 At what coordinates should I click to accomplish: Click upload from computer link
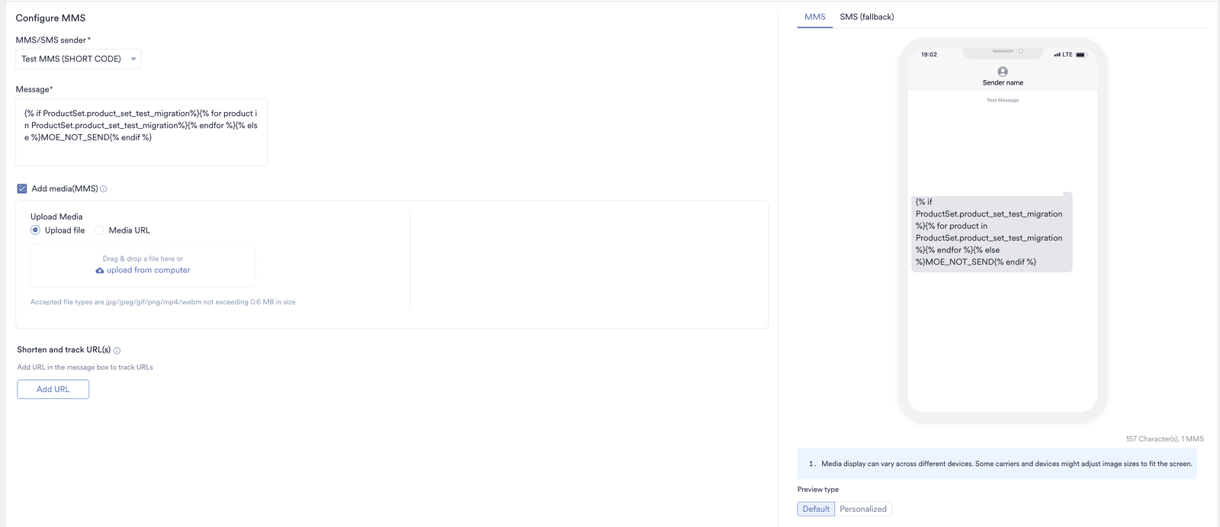149,270
